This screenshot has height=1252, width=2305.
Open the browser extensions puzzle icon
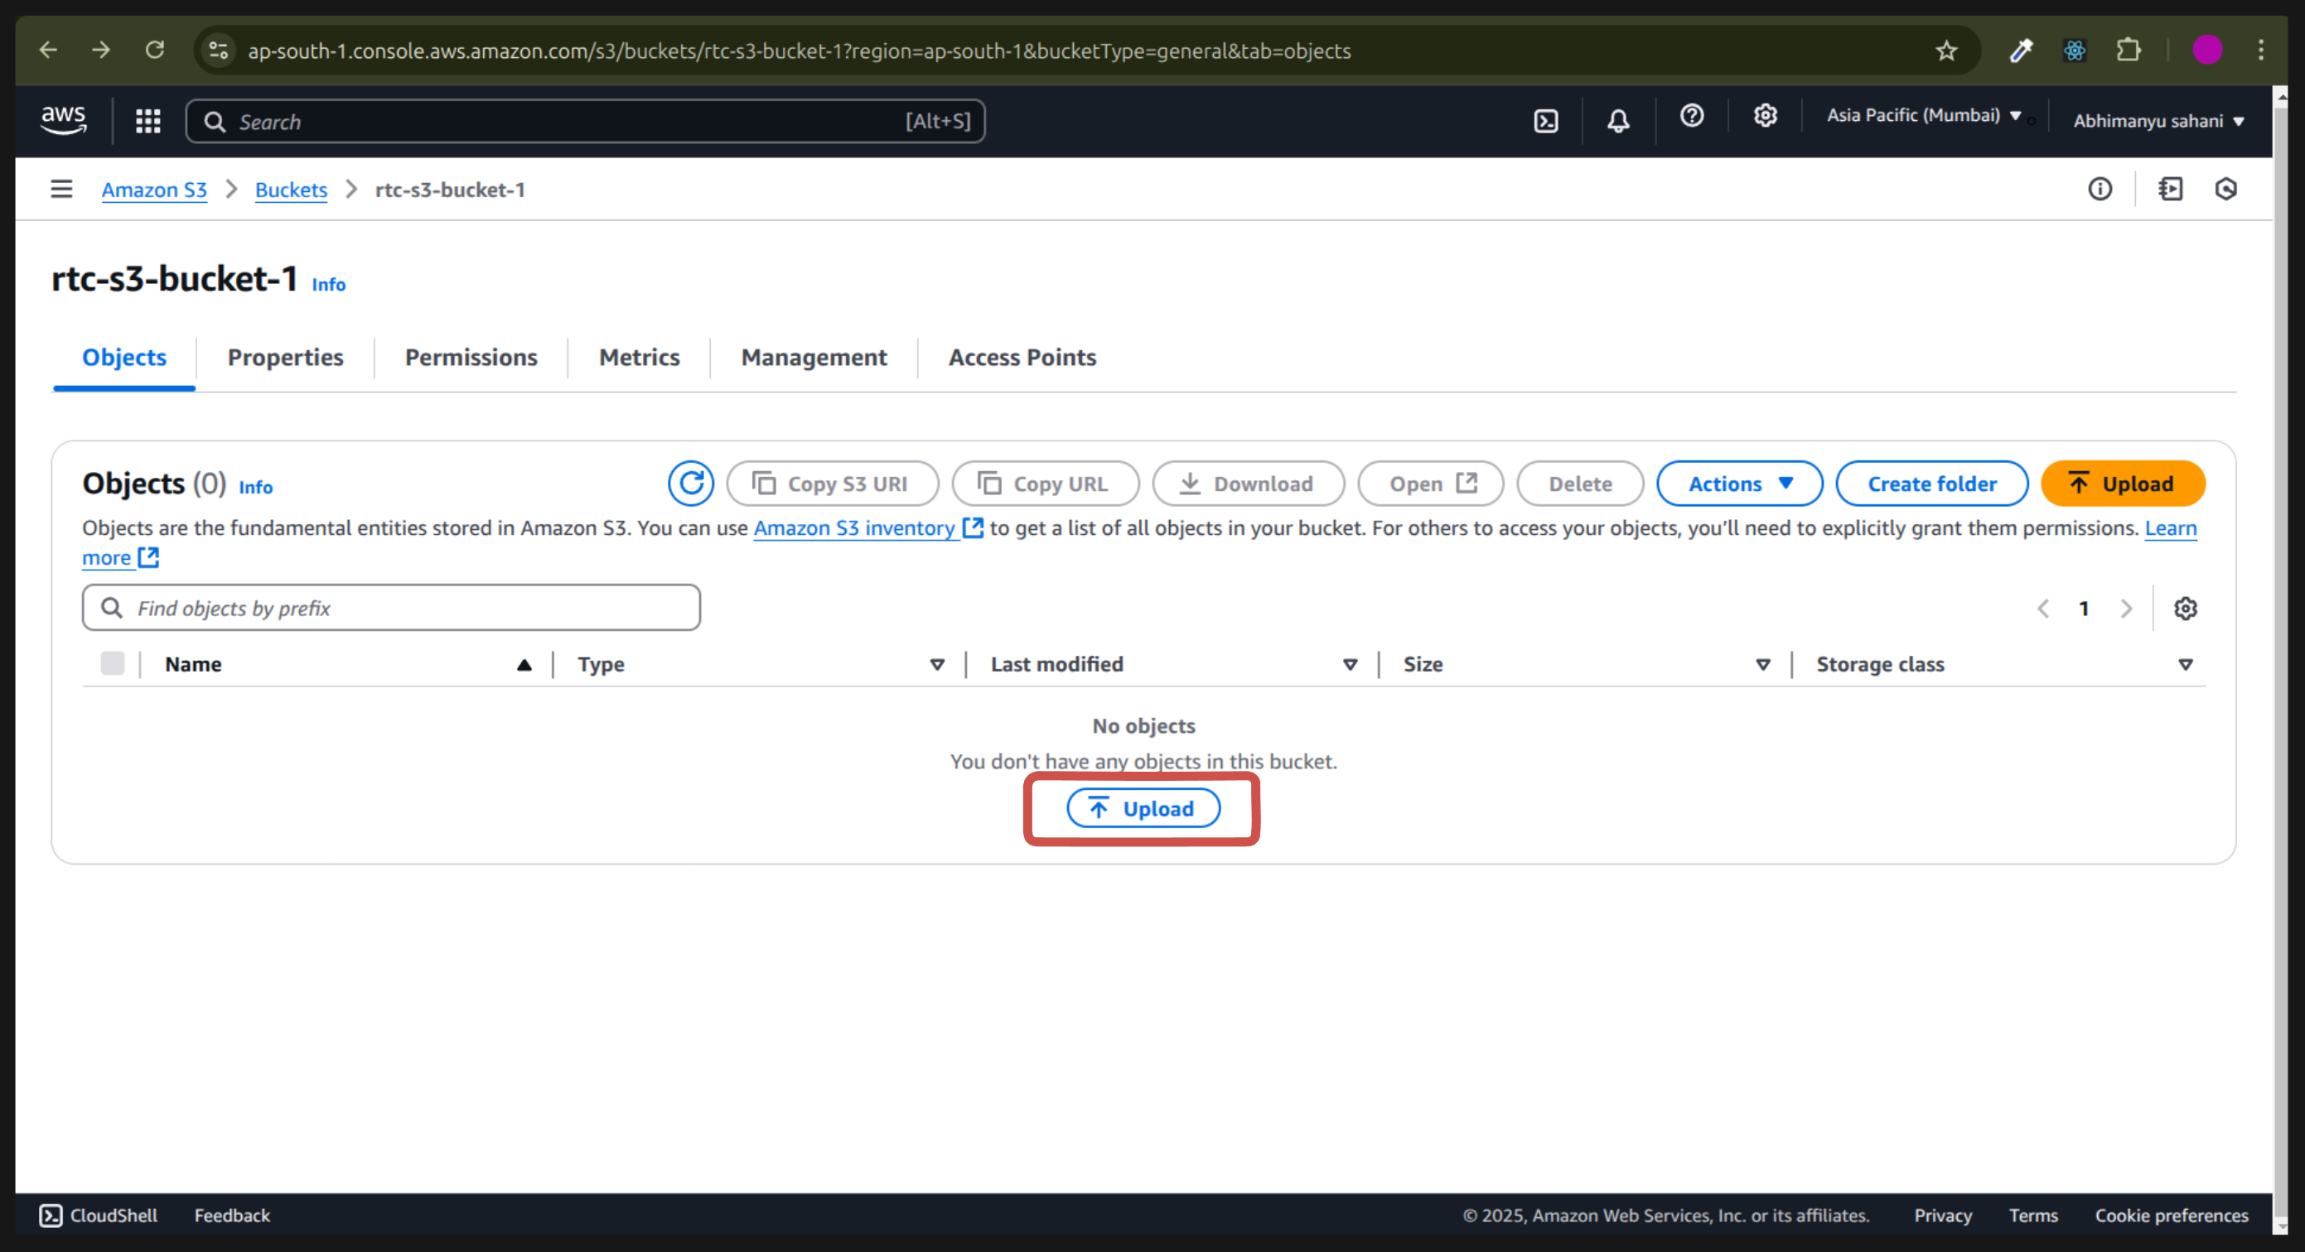(x=2129, y=50)
